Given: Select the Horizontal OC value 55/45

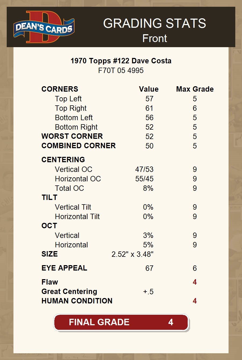Looking at the screenshot, I should tap(144, 179).
